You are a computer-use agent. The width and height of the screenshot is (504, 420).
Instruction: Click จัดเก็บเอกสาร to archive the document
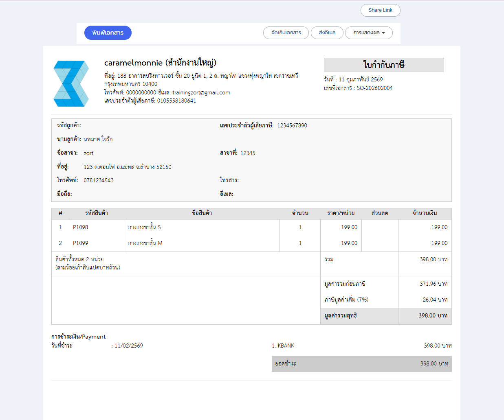pyautogui.click(x=286, y=33)
